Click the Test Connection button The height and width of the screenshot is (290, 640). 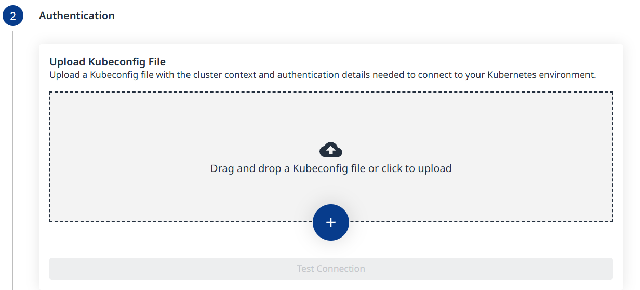click(331, 269)
